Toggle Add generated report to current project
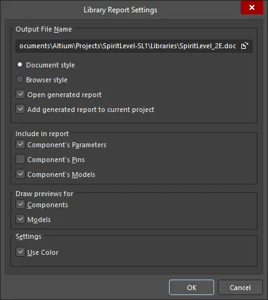Viewport: 268px width, 300px height. coord(20,109)
